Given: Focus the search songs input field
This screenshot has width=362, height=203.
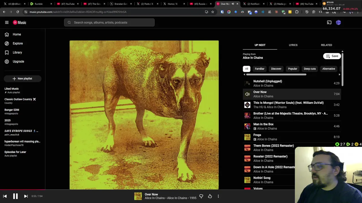Looking at the screenshot, I should click(x=109, y=23).
